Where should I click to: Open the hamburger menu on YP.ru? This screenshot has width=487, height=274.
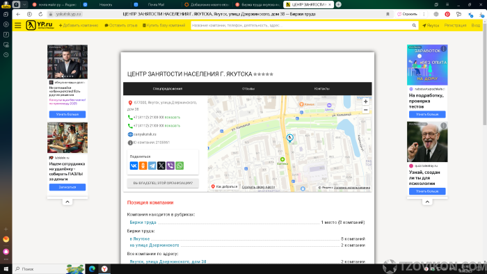click(17, 26)
